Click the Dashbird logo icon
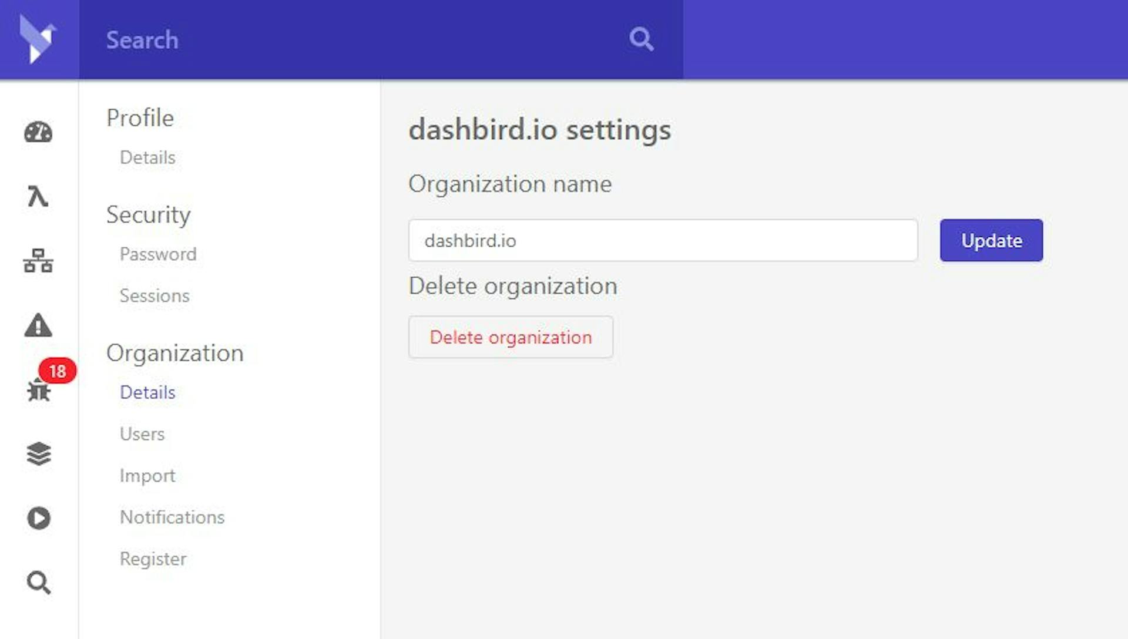Viewport: 1128px width, 639px height. (x=38, y=39)
